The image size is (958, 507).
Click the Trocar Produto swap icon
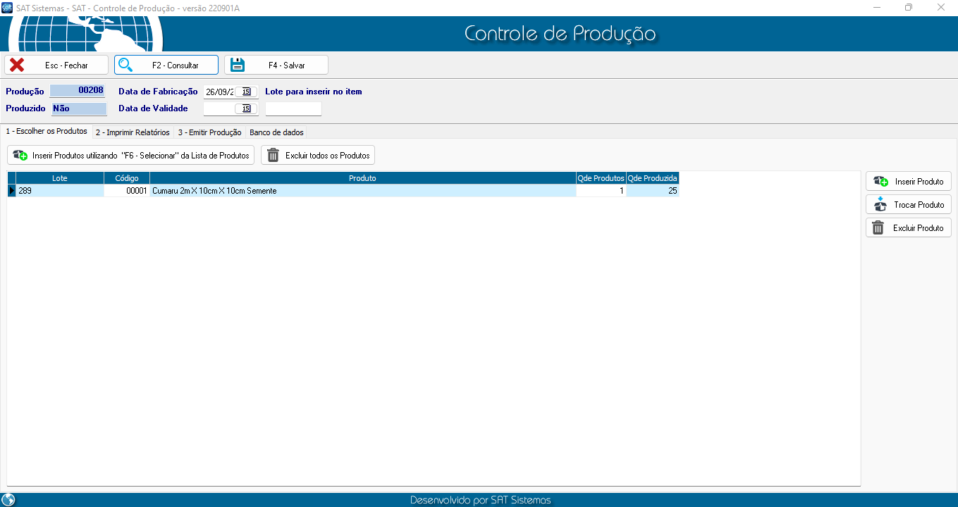[879, 205]
